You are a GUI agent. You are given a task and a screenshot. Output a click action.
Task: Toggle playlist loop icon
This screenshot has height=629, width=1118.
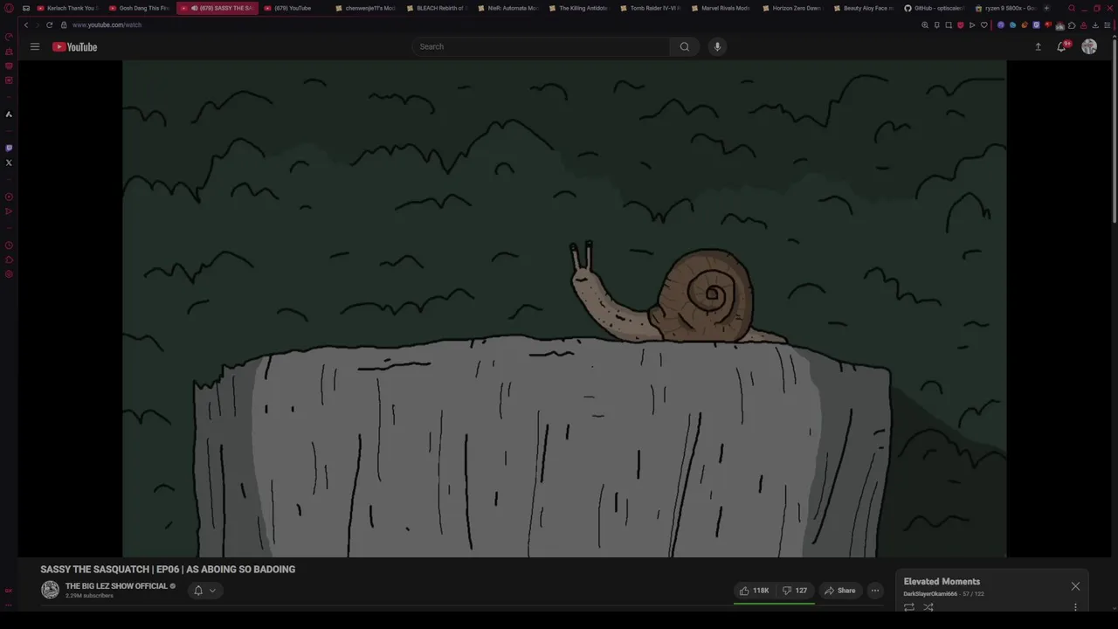[909, 606]
